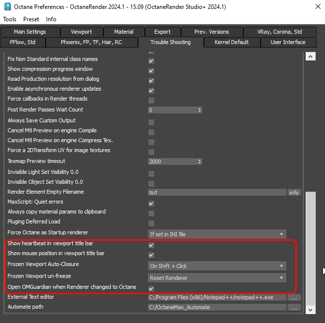This screenshot has width=325, height=323.
Task: Click the scrollbar down arrow
Action: 310,309
